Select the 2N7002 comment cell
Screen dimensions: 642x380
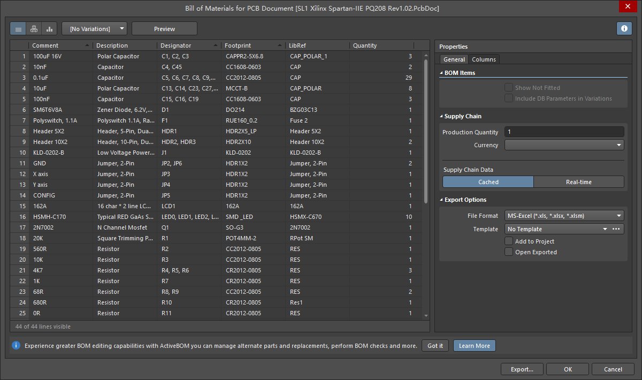click(61, 227)
